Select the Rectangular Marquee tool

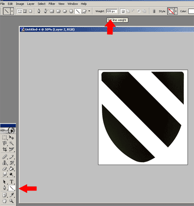[x=4, y=137]
